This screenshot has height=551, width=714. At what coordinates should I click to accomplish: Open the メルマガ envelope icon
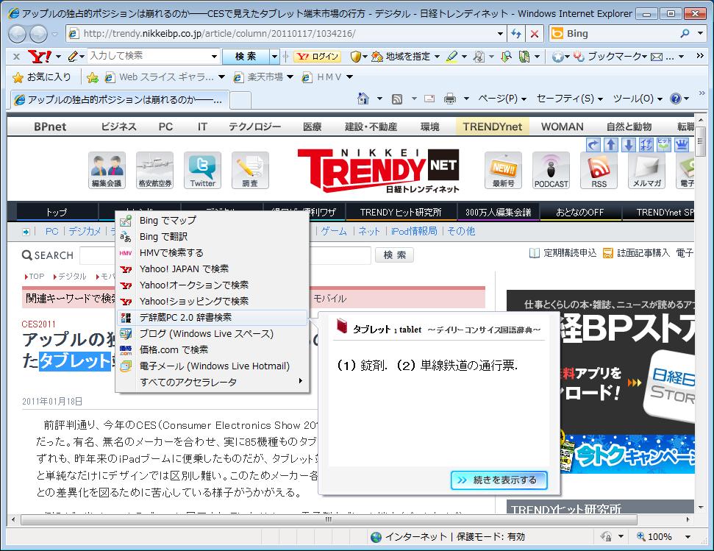tap(646, 171)
